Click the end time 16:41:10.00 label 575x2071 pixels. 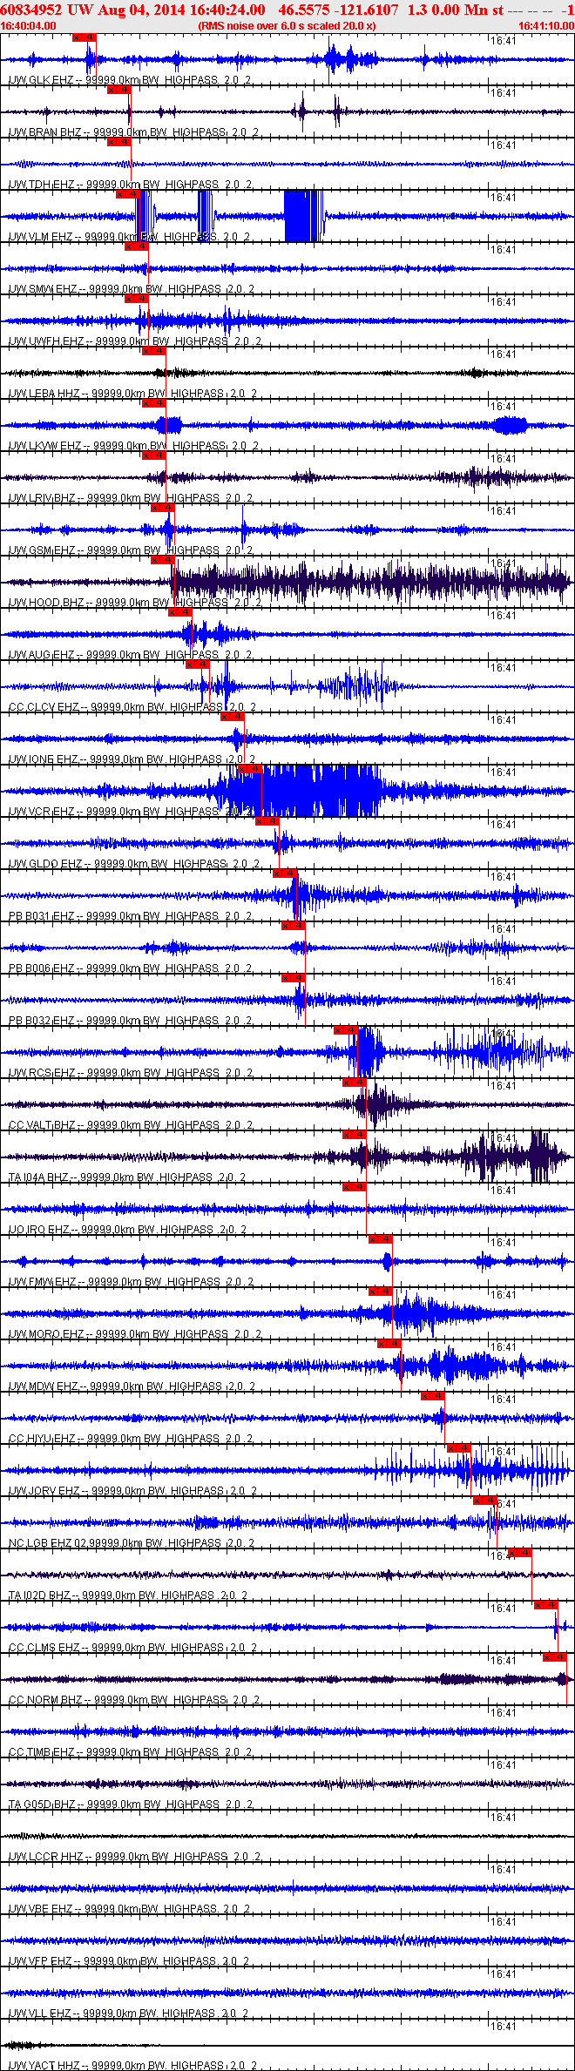pyautogui.click(x=546, y=26)
